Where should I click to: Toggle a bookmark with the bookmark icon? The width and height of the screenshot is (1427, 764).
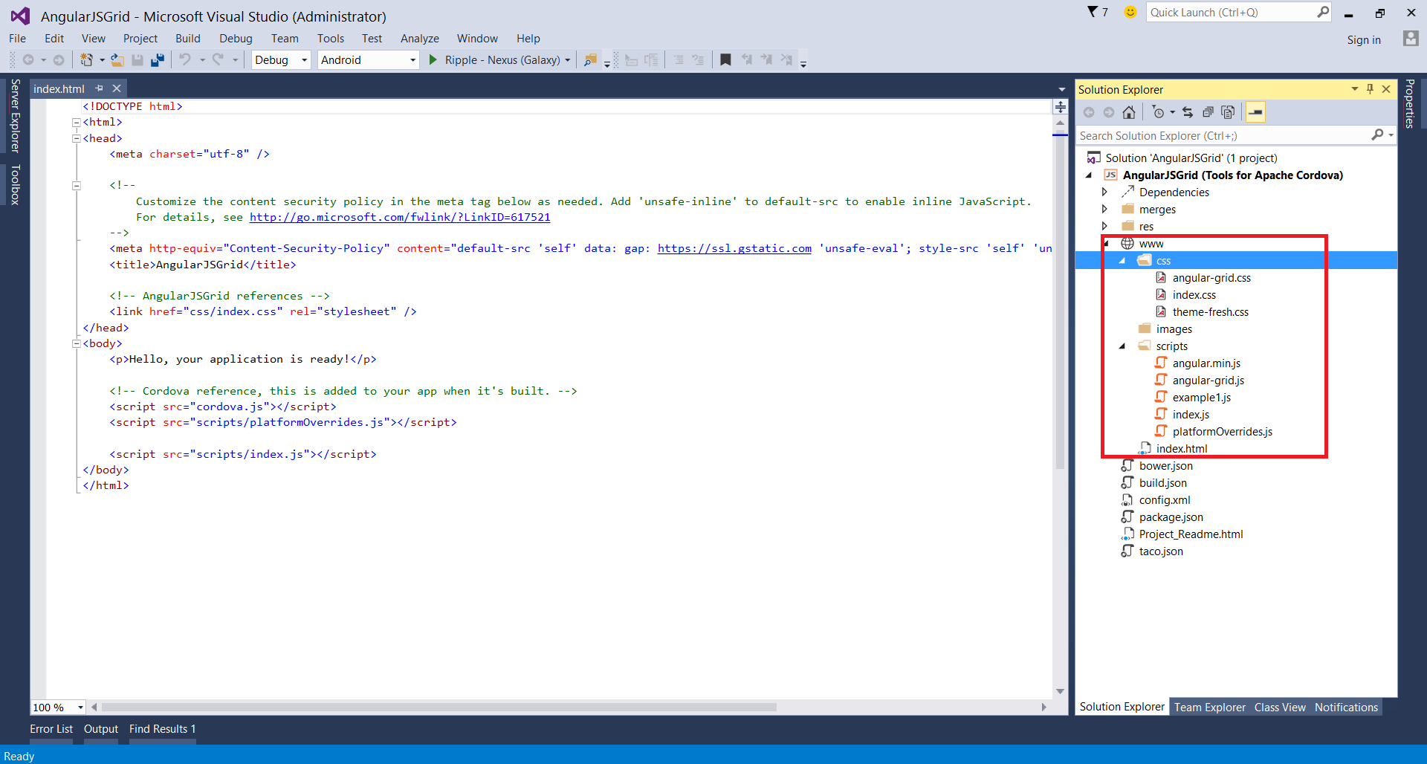pos(725,60)
